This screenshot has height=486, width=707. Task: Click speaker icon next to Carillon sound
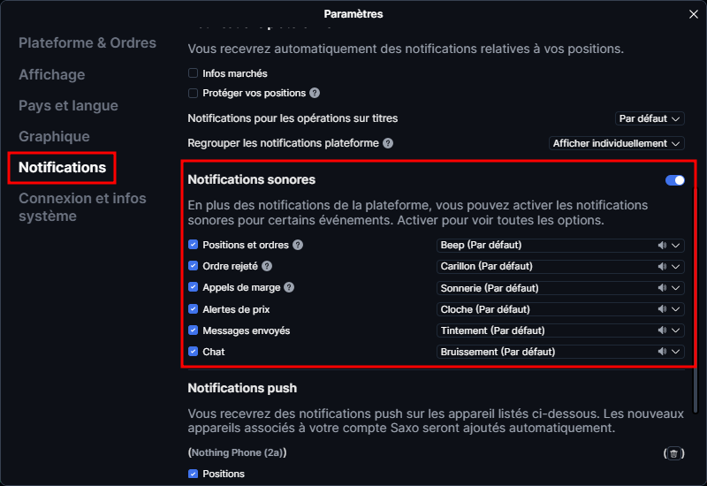coord(662,266)
